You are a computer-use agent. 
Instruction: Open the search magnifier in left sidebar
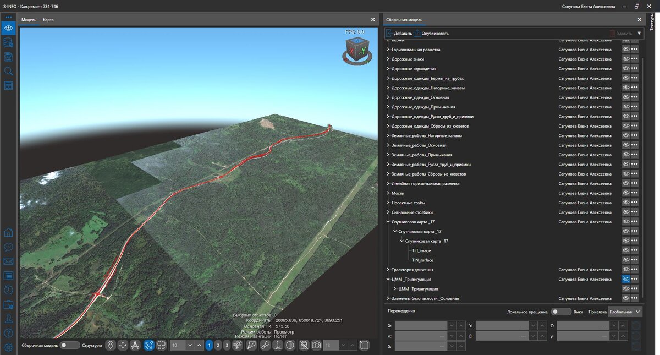coord(8,71)
